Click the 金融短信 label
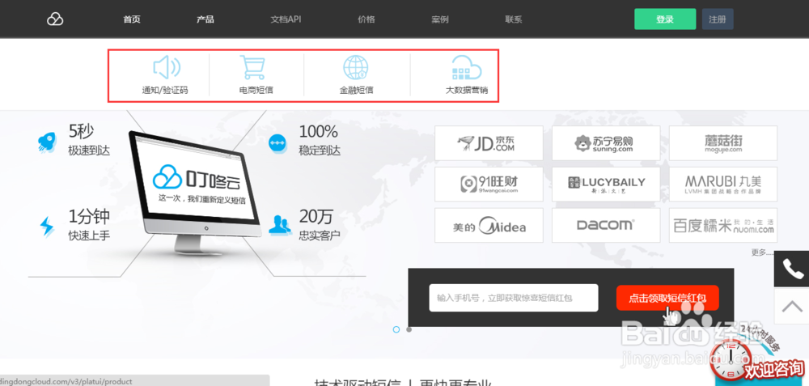The height and width of the screenshot is (386, 809). (356, 91)
